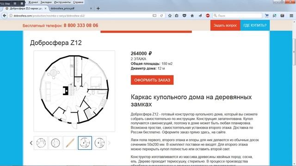Open the Закладки menu
296x166 pixels.
tap(46, 2)
